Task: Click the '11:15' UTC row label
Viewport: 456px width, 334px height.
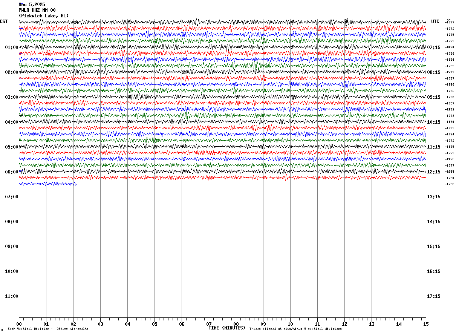Action: [434, 147]
